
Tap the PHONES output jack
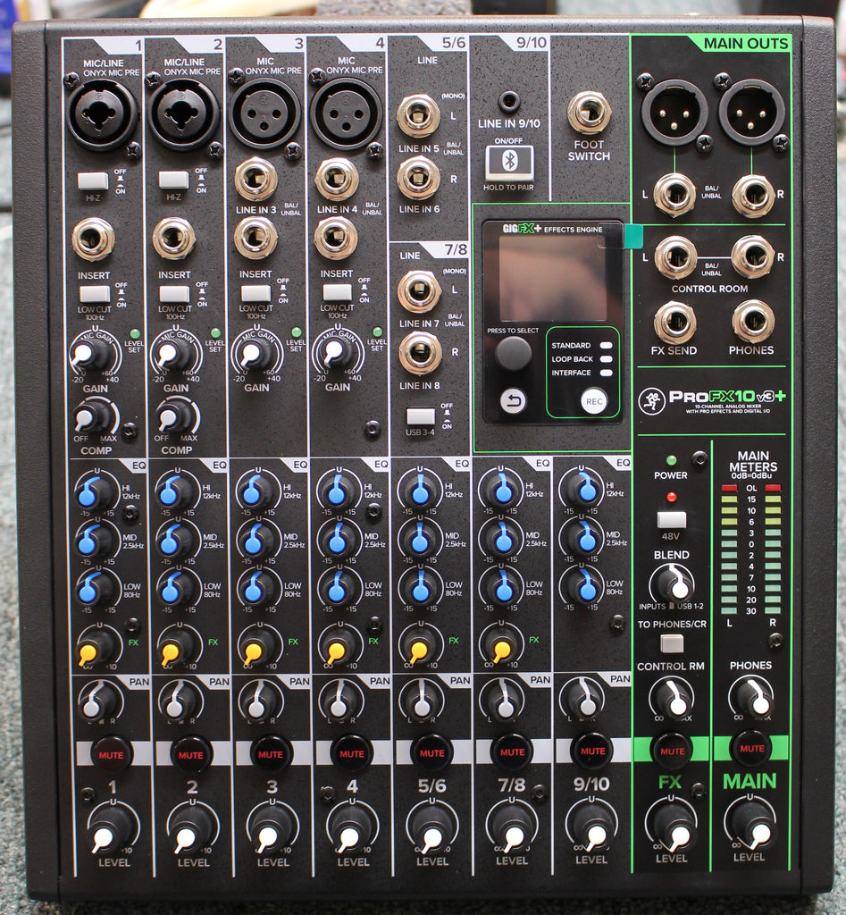pos(753,321)
